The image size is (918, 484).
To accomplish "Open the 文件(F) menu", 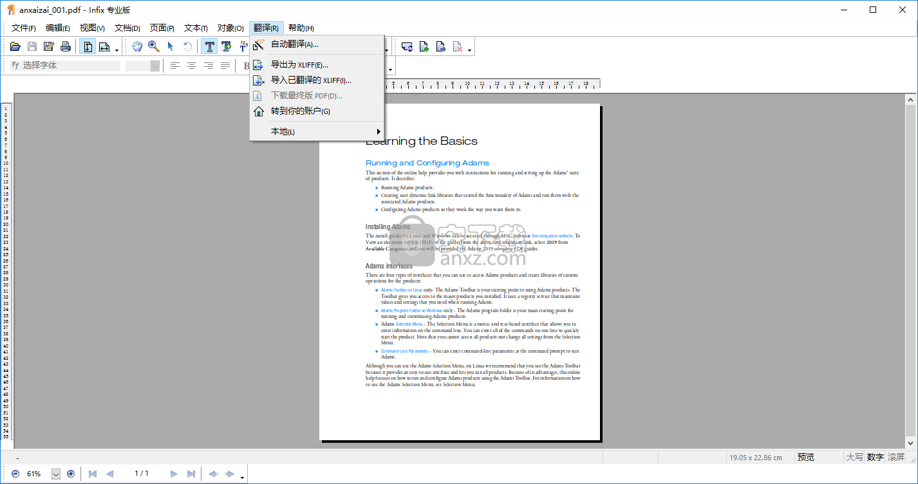I will tap(23, 28).
